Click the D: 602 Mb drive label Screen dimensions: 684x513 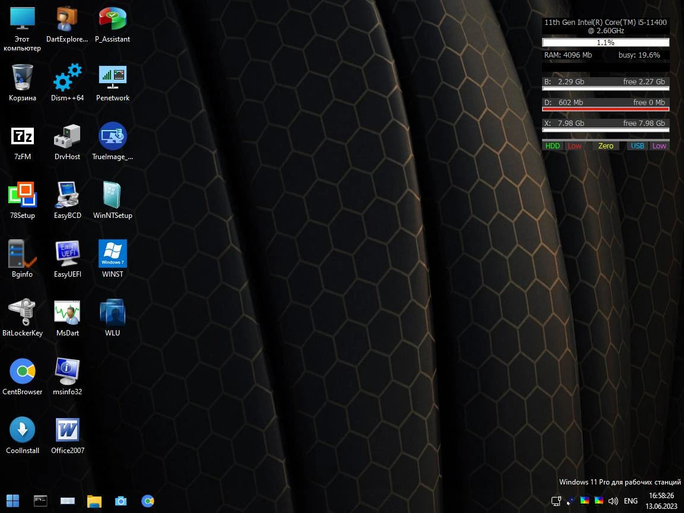[x=563, y=103]
